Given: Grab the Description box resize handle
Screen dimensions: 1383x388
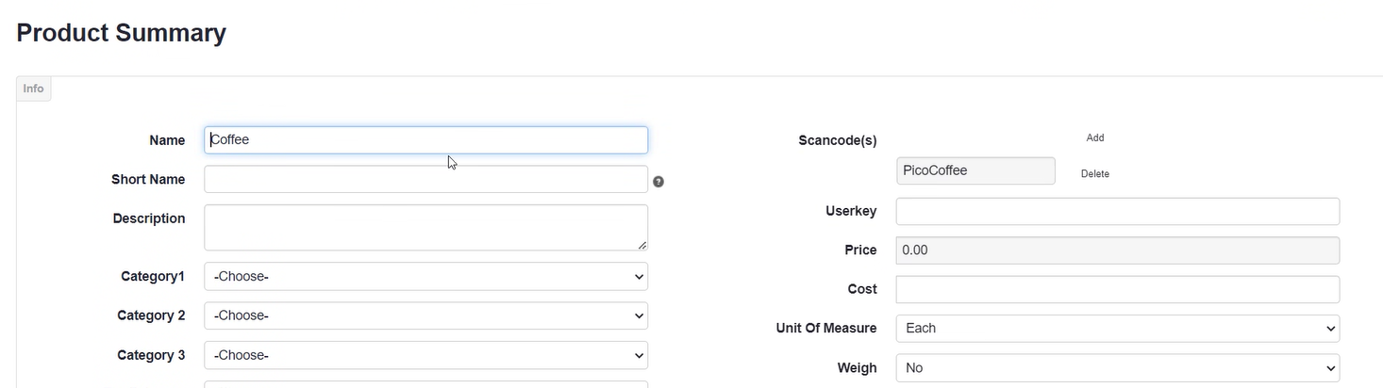Looking at the screenshot, I should [642, 245].
